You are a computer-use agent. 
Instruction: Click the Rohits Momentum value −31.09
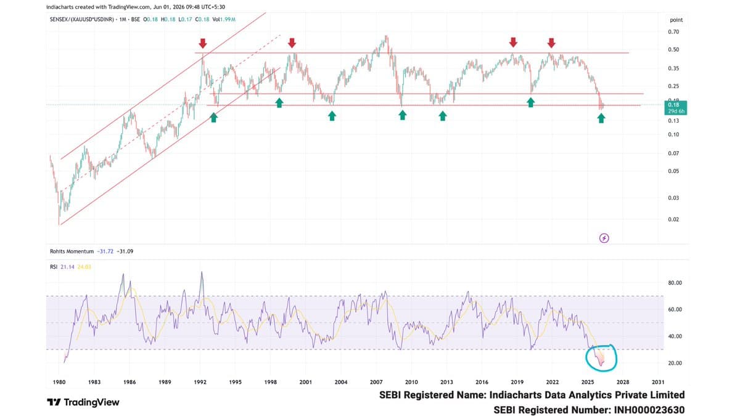click(125, 251)
